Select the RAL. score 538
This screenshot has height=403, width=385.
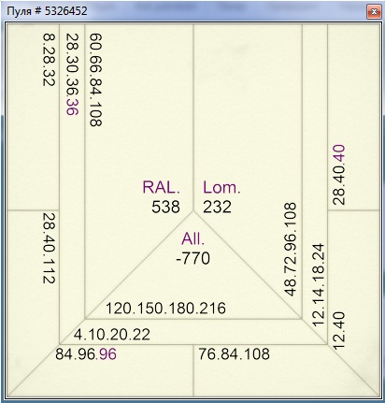[165, 207]
